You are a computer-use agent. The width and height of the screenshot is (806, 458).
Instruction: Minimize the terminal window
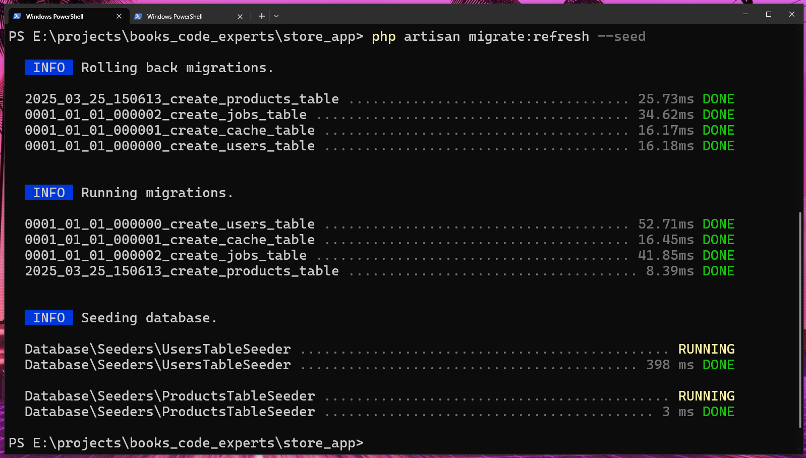[x=745, y=14]
